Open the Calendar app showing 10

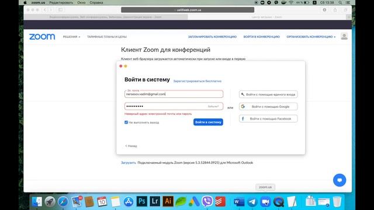[x=102, y=202]
